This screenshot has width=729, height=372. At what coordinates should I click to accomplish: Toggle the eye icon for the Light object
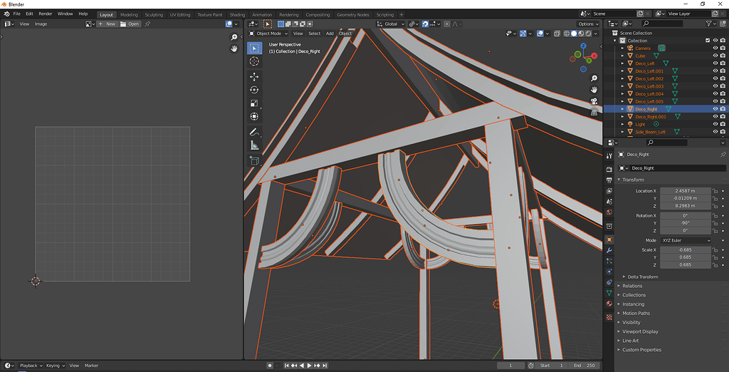[x=715, y=124]
